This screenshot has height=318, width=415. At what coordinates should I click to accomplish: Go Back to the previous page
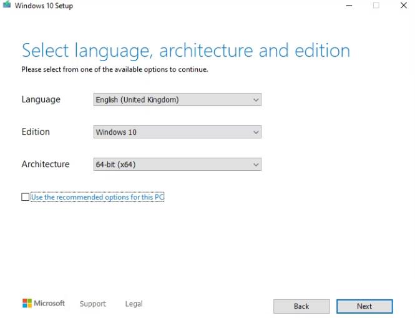pyautogui.click(x=301, y=306)
